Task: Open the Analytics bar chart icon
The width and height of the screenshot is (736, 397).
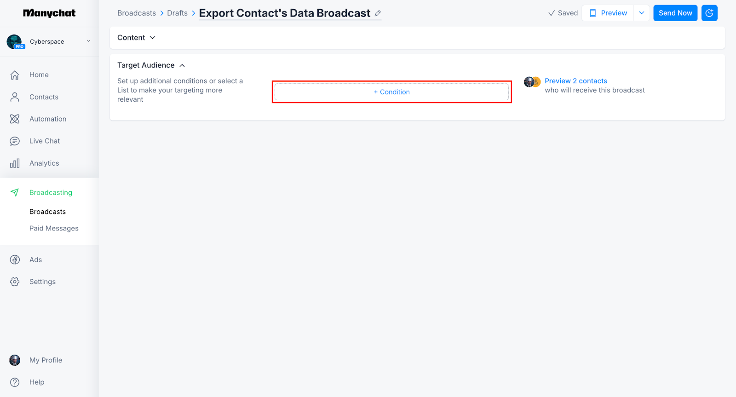Action: pos(15,163)
